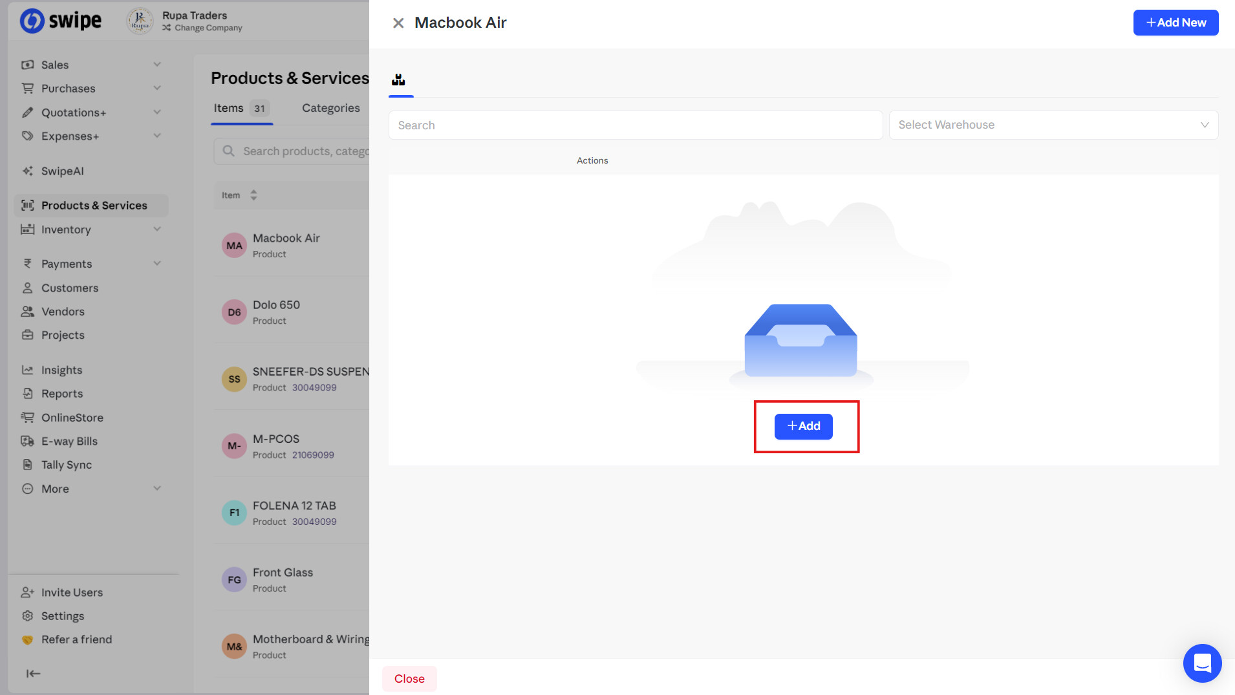Click the SwipeAI sparkle icon

coord(27,171)
